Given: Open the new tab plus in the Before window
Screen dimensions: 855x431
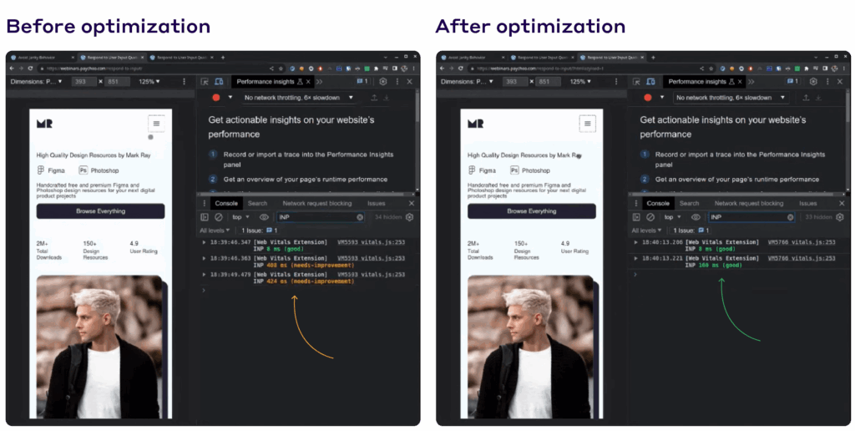Looking at the screenshot, I should click(222, 58).
